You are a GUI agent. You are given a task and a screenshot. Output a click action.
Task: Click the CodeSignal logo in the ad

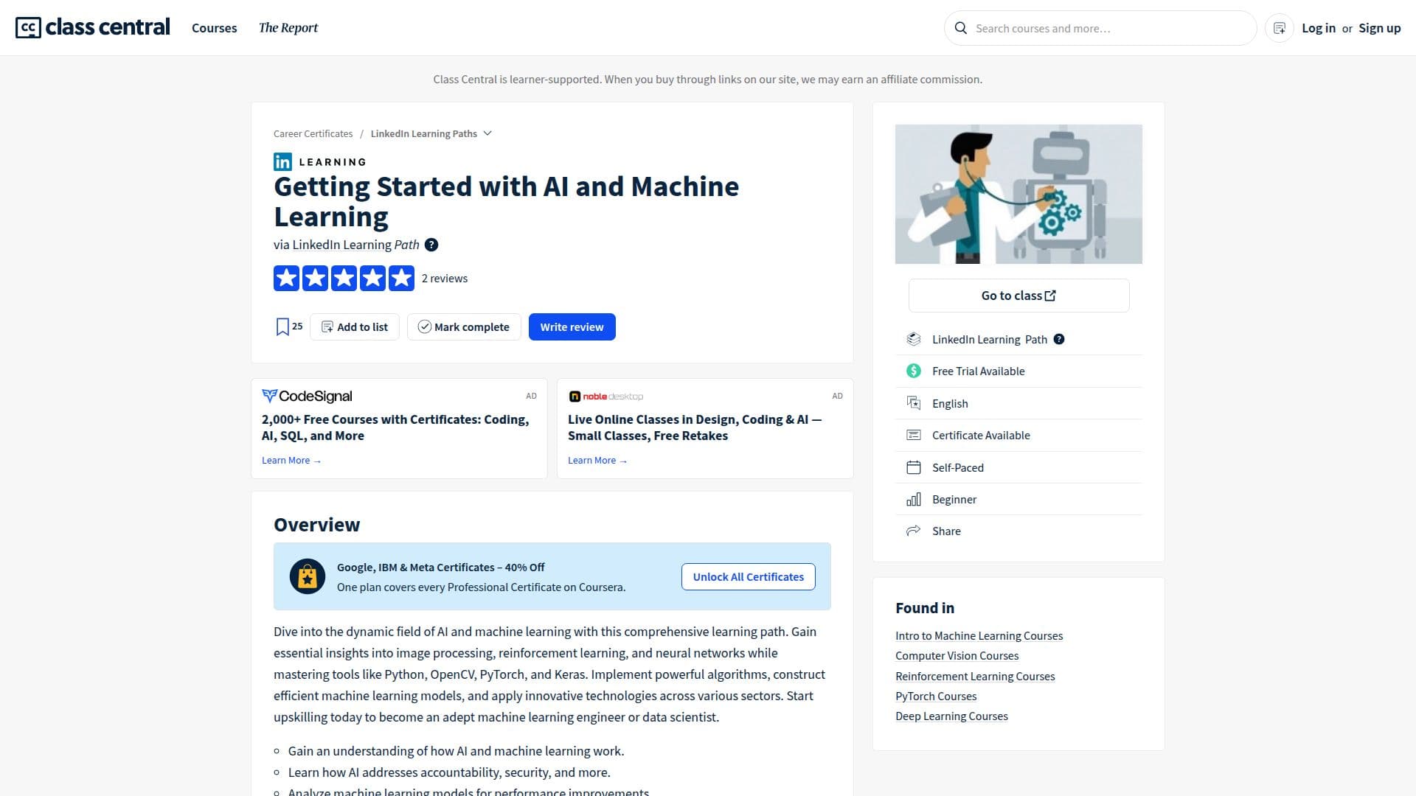[307, 396]
